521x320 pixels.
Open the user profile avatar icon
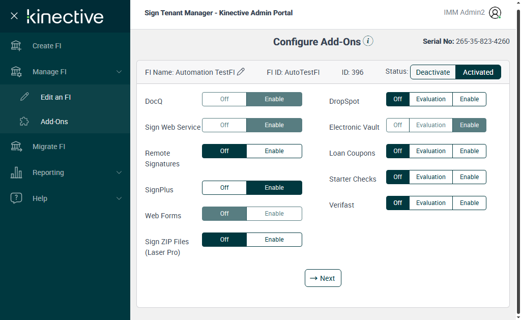pyautogui.click(x=495, y=13)
